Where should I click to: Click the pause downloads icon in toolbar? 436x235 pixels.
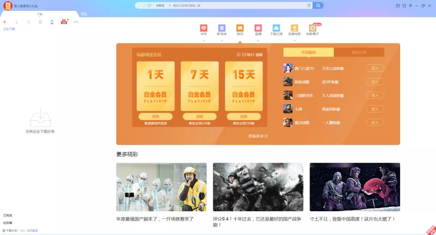(29, 22)
